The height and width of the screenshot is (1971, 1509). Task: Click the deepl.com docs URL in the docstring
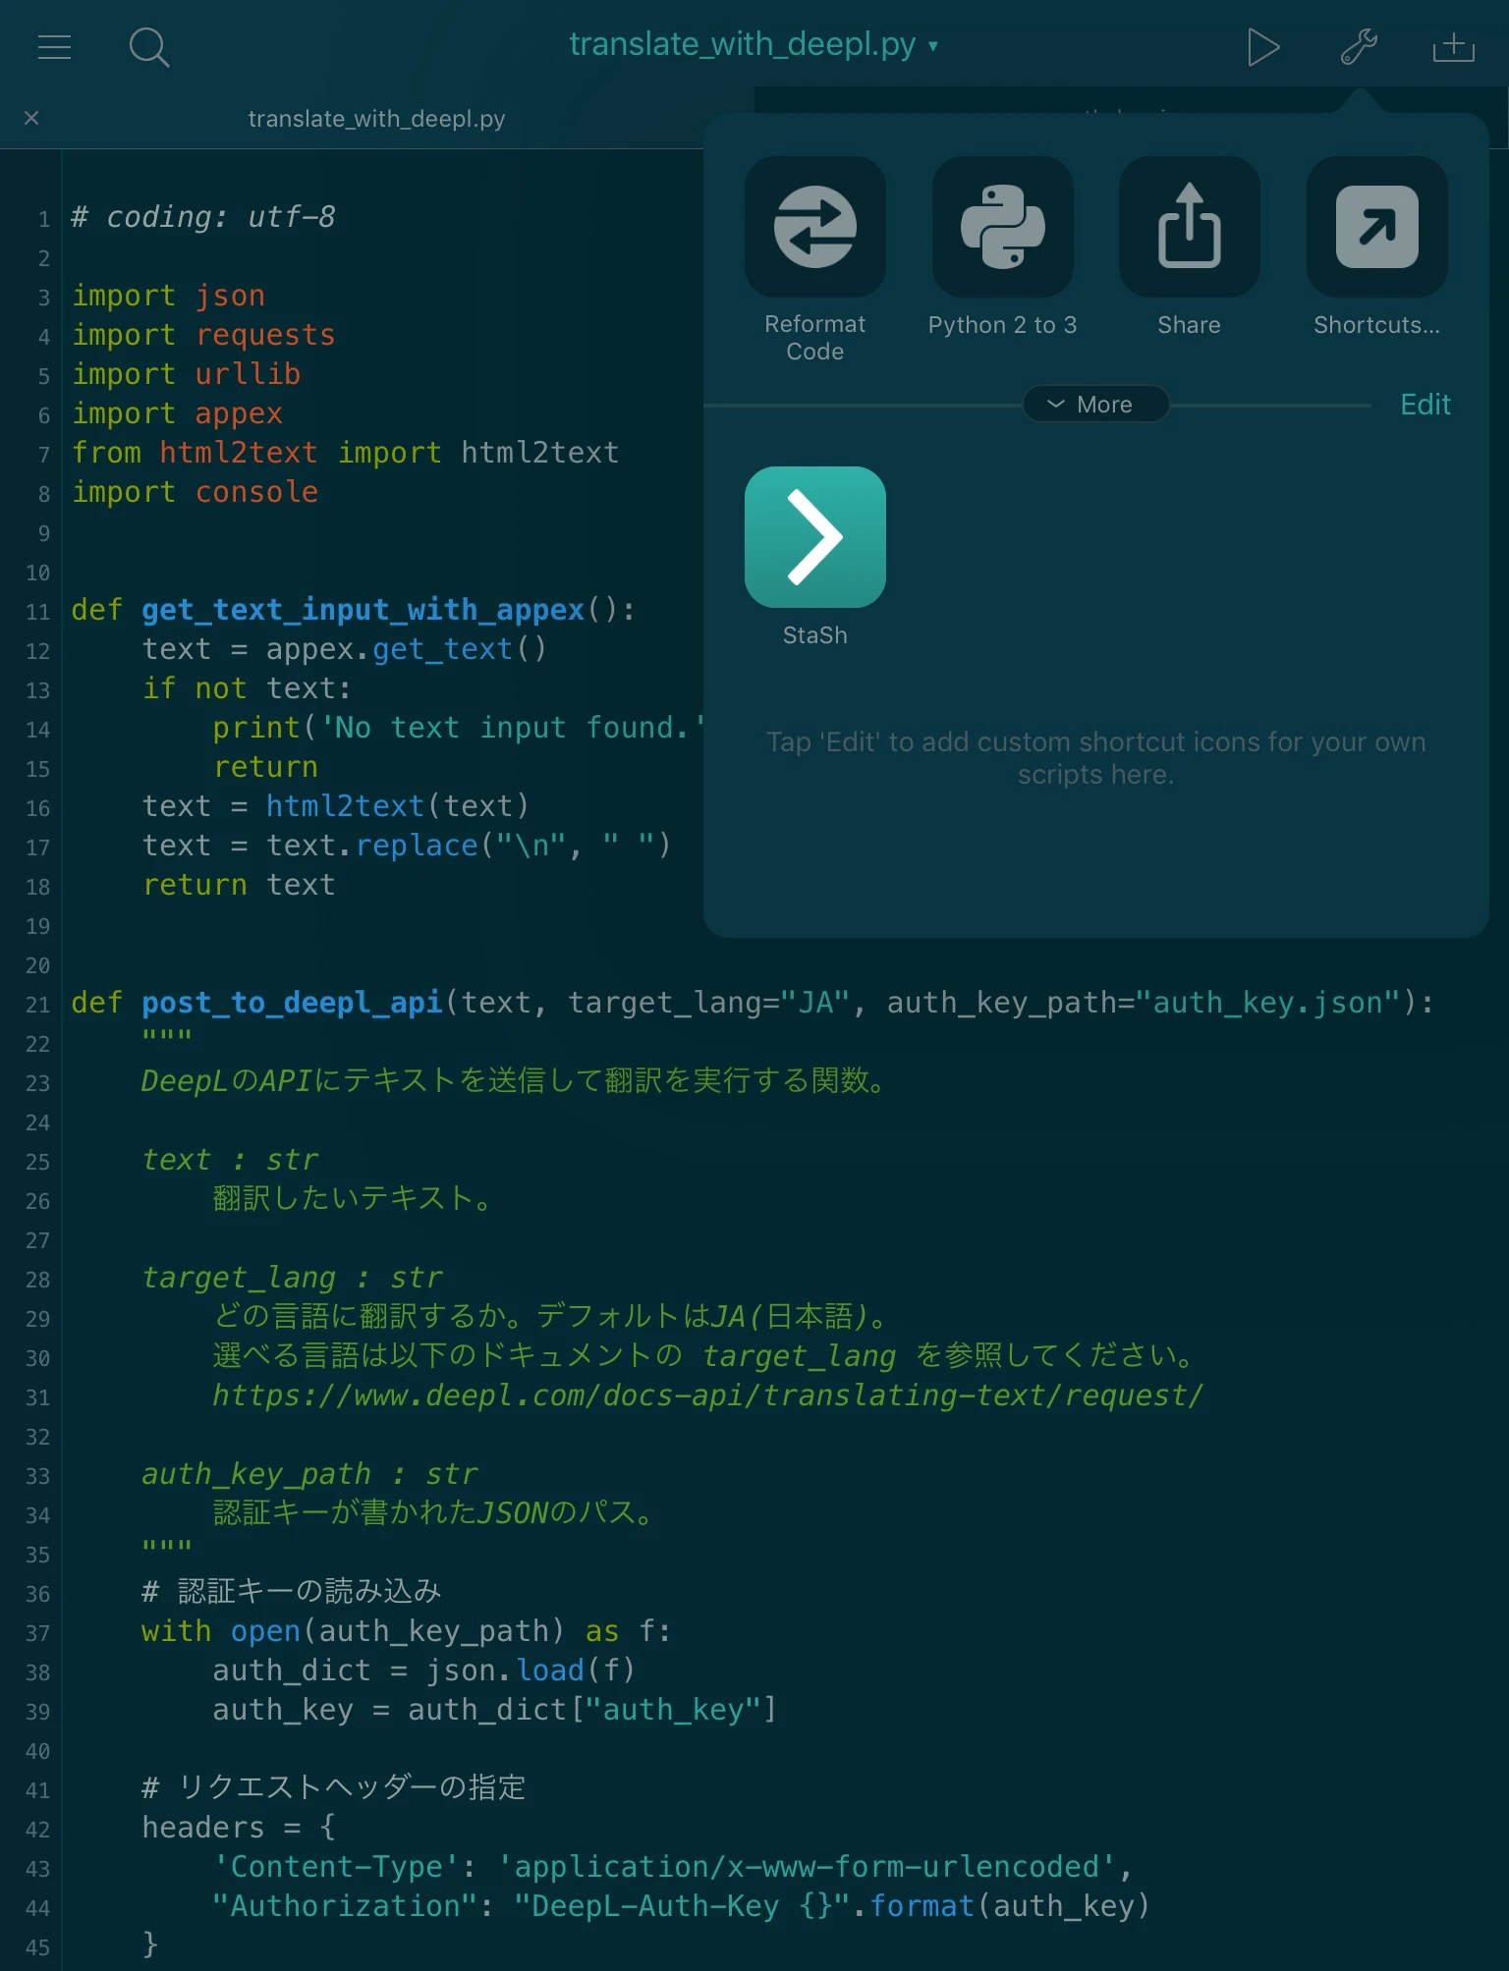(x=707, y=1396)
